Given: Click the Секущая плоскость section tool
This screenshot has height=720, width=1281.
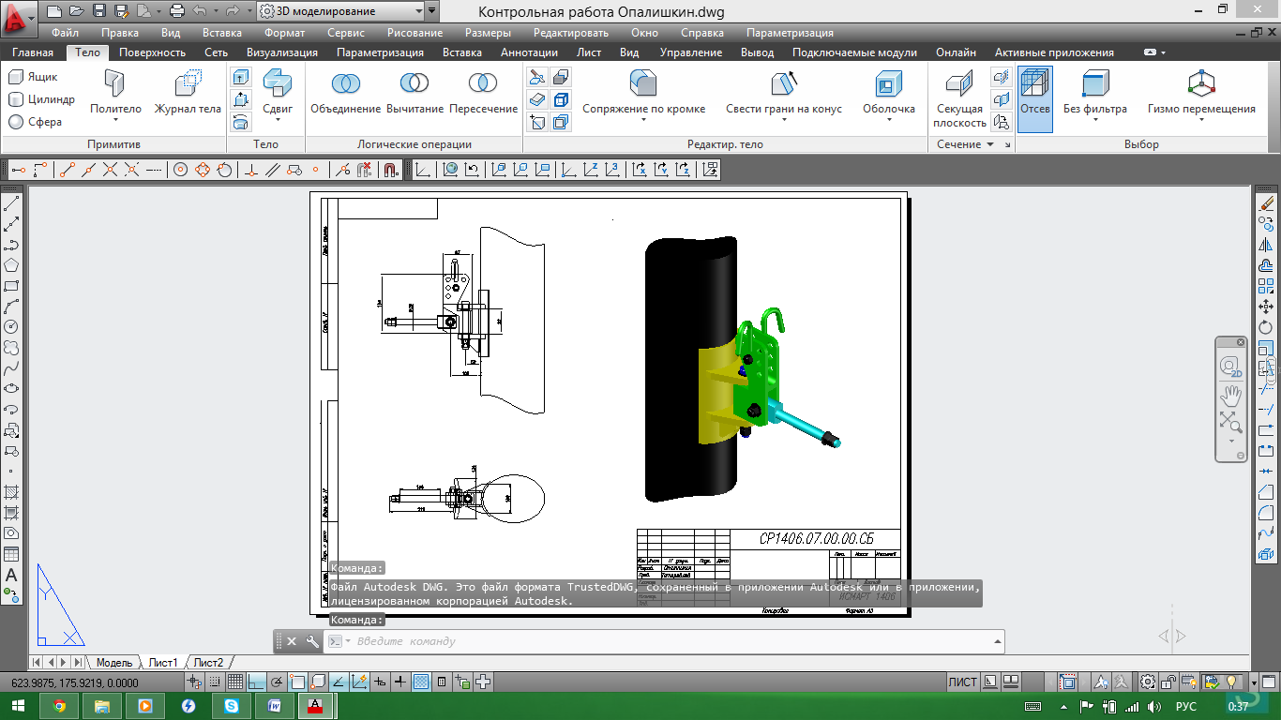Looking at the screenshot, I should (x=959, y=98).
